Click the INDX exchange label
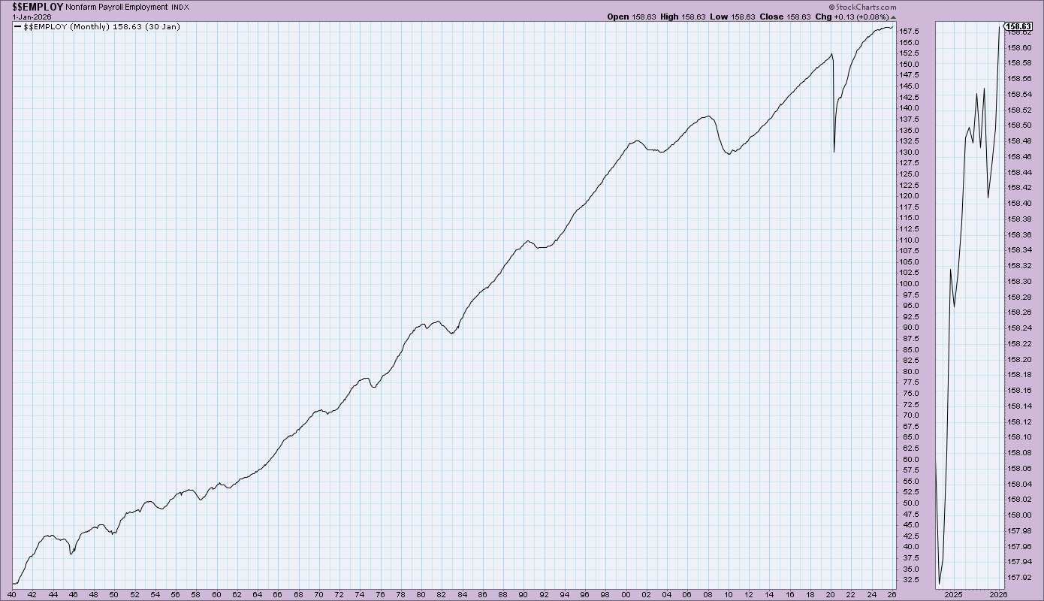This screenshot has width=1044, height=601. tap(181, 6)
